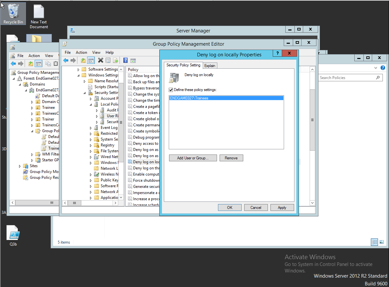Expand the Account Policies node
The width and height of the screenshot is (389, 287).
(91, 98)
